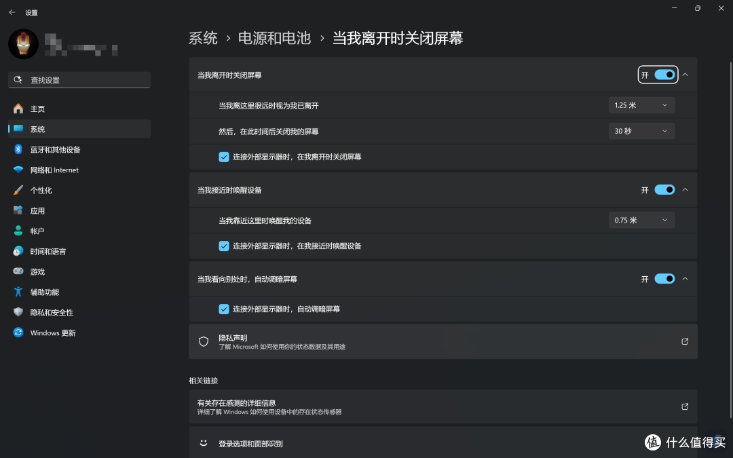This screenshot has height=458, width=733.
Task: Collapse the 当我接近时唤醒设备 section chevron
Action: pyautogui.click(x=685, y=190)
